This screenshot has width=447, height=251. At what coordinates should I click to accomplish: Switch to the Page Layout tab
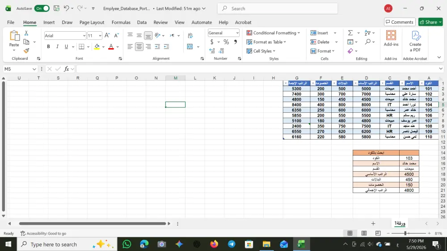pyautogui.click(x=92, y=22)
